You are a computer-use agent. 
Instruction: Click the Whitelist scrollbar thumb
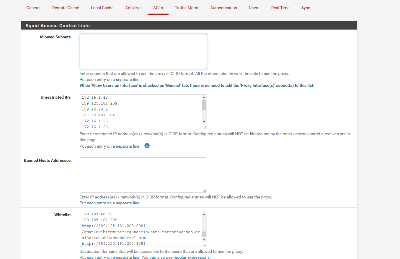[204, 234]
